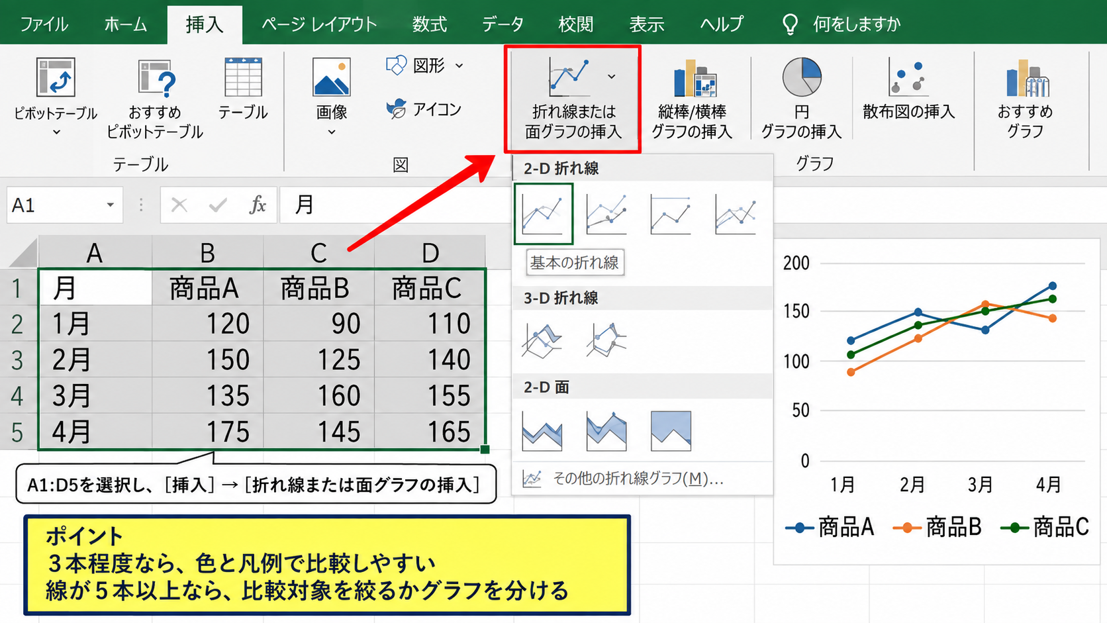Click the fx insert function button
This screenshot has width=1107, height=623.
[258, 205]
